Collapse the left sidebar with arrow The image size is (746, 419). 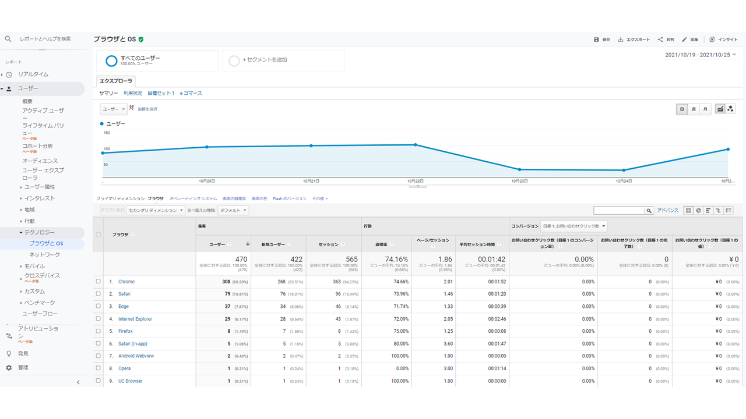(x=79, y=382)
